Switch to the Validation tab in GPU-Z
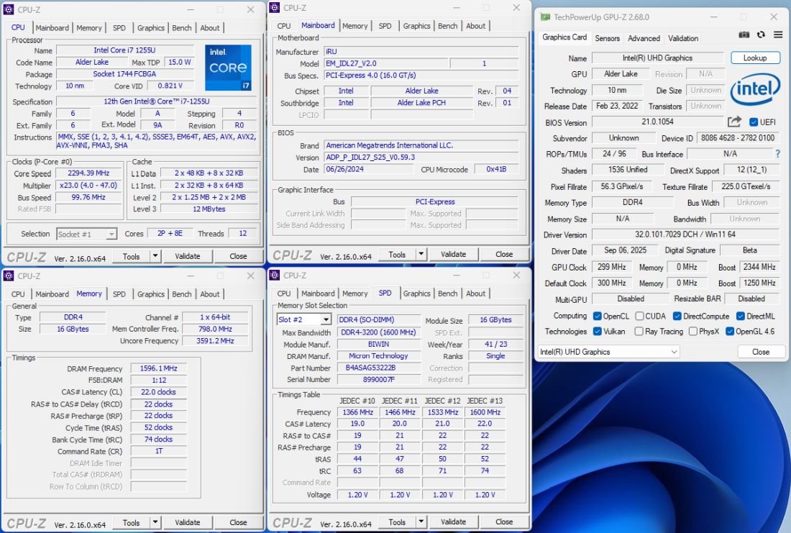The height and width of the screenshot is (533, 791). (x=683, y=38)
